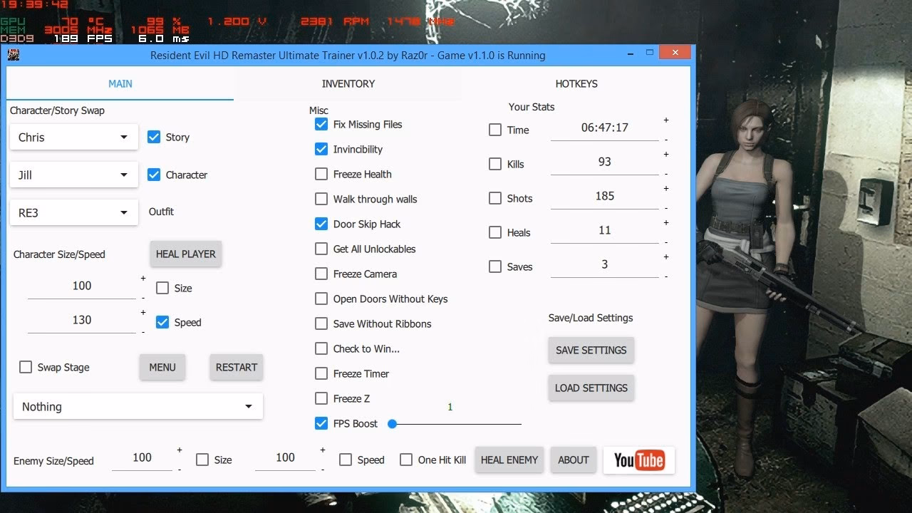The width and height of the screenshot is (912, 513).
Task: Enable Freeze Camera option
Action: tap(321, 274)
